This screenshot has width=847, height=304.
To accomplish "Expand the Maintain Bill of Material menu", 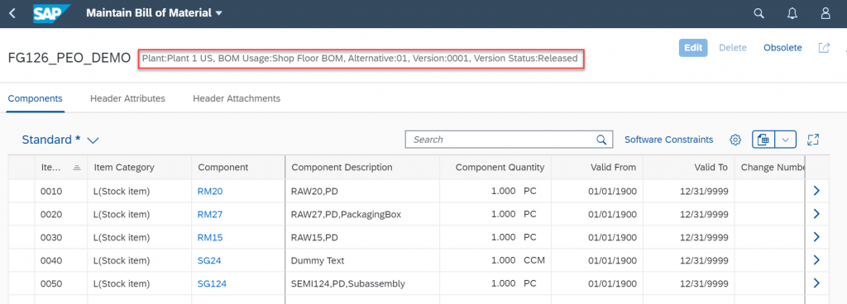I will [x=218, y=13].
